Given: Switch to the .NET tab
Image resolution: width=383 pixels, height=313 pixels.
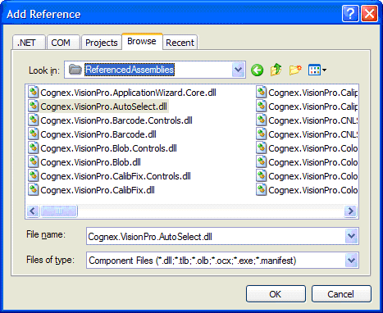Looking at the screenshot, I should [x=29, y=43].
